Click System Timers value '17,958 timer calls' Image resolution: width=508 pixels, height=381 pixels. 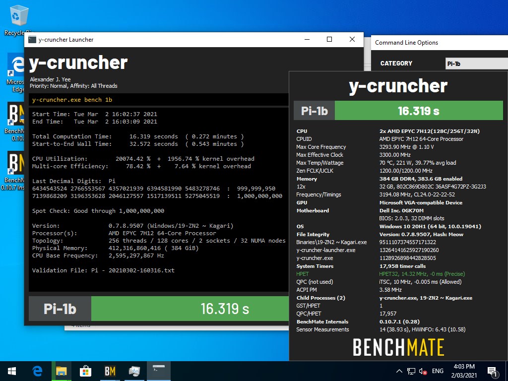(402, 266)
